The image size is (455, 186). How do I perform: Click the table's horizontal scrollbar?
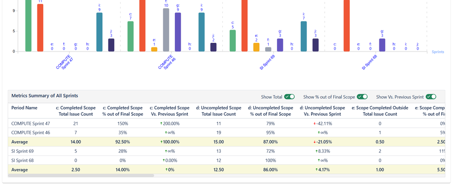tap(82, 175)
